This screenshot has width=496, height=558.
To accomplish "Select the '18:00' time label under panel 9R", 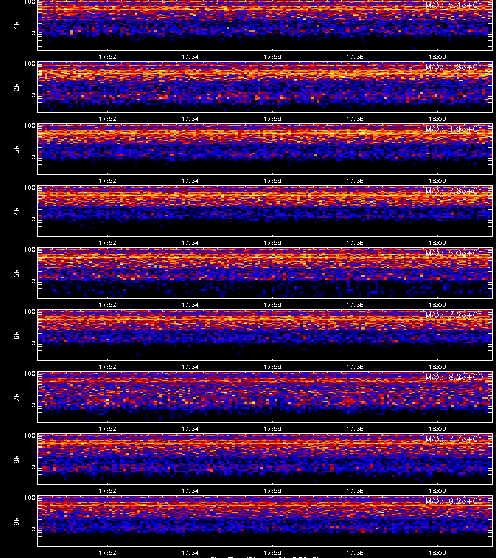I will pos(437,552).
